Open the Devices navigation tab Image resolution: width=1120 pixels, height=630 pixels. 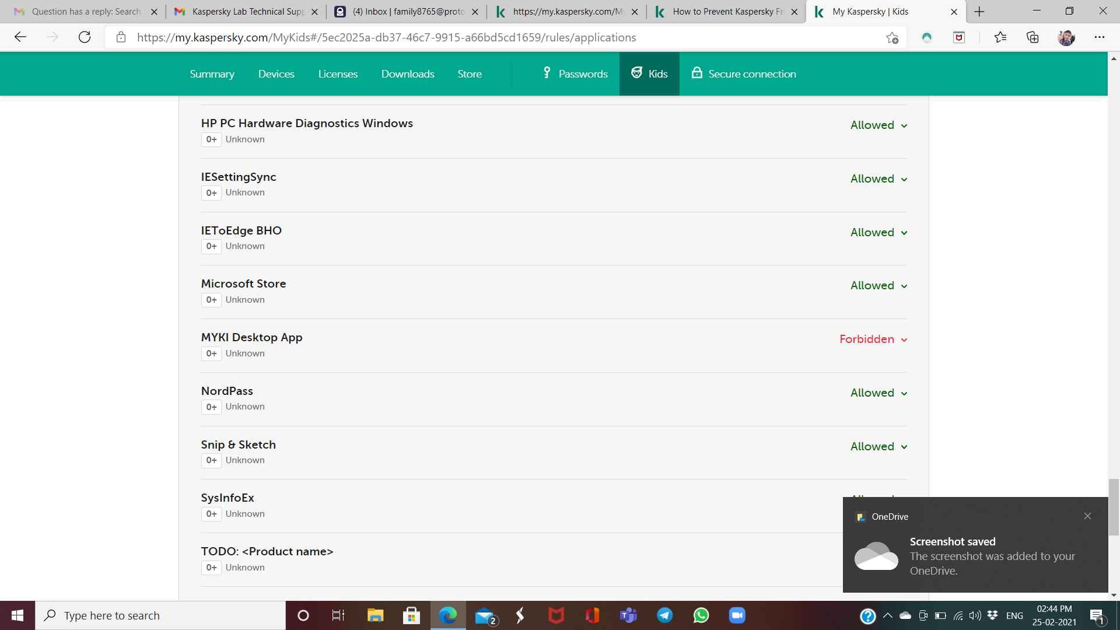[276, 74]
